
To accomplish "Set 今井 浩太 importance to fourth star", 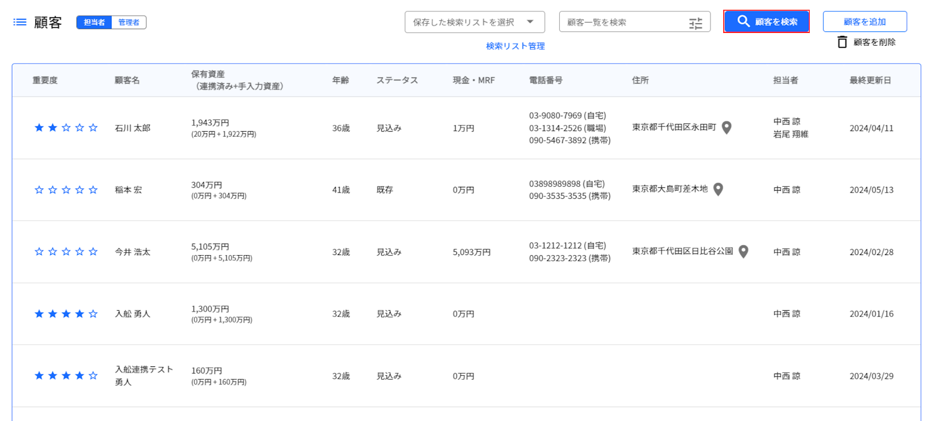I will pyautogui.click(x=79, y=252).
